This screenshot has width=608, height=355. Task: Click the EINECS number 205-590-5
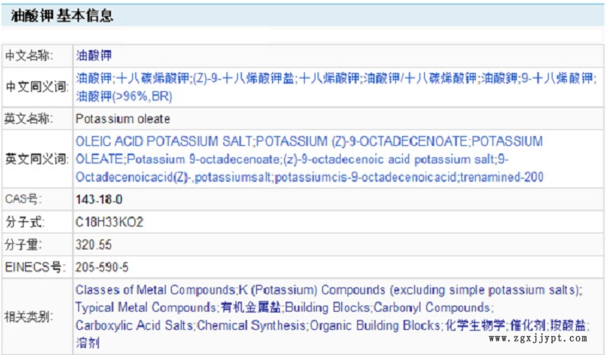(x=102, y=268)
